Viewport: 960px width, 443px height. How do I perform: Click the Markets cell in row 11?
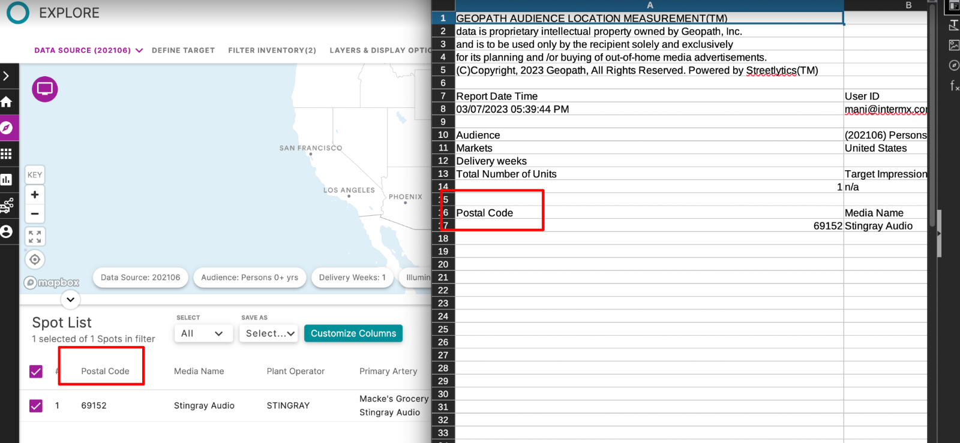click(649, 148)
